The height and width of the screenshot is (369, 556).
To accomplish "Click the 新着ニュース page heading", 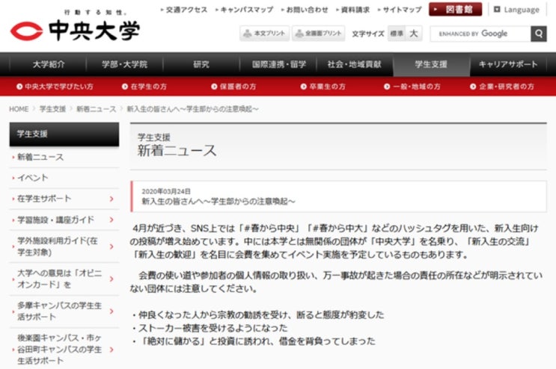I will click(x=177, y=151).
